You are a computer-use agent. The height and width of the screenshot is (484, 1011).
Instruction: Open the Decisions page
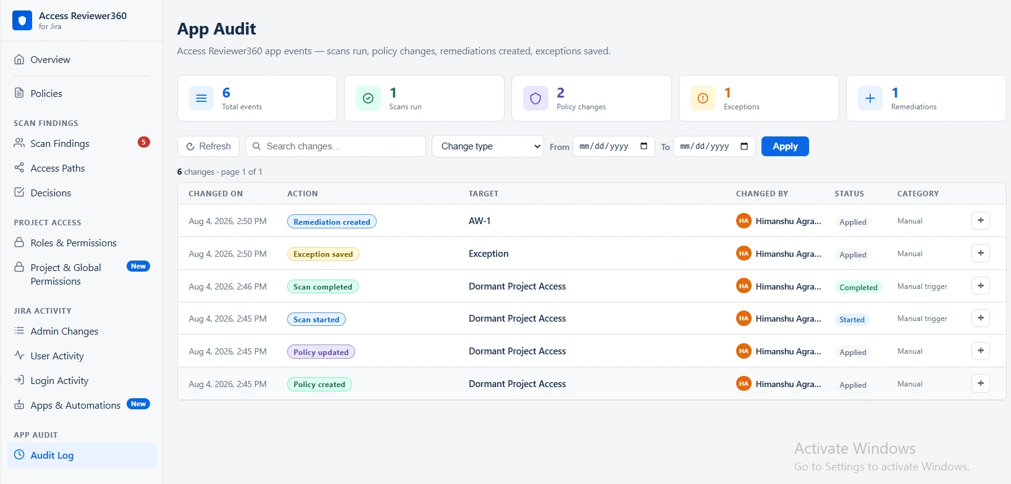[51, 193]
